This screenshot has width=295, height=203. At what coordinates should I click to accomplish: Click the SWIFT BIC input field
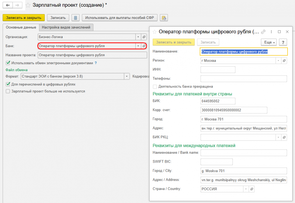coord(217,162)
